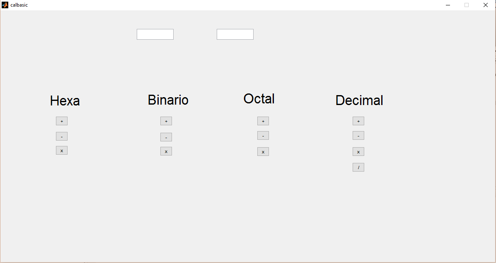Click the MATLAB icon in title bar
The image size is (496, 263).
tap(5, 5)
